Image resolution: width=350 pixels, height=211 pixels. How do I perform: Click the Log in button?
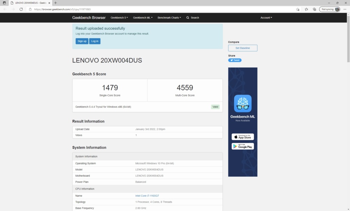94,41
